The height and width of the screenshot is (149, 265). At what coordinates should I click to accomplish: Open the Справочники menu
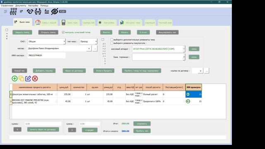coord(7,5)
